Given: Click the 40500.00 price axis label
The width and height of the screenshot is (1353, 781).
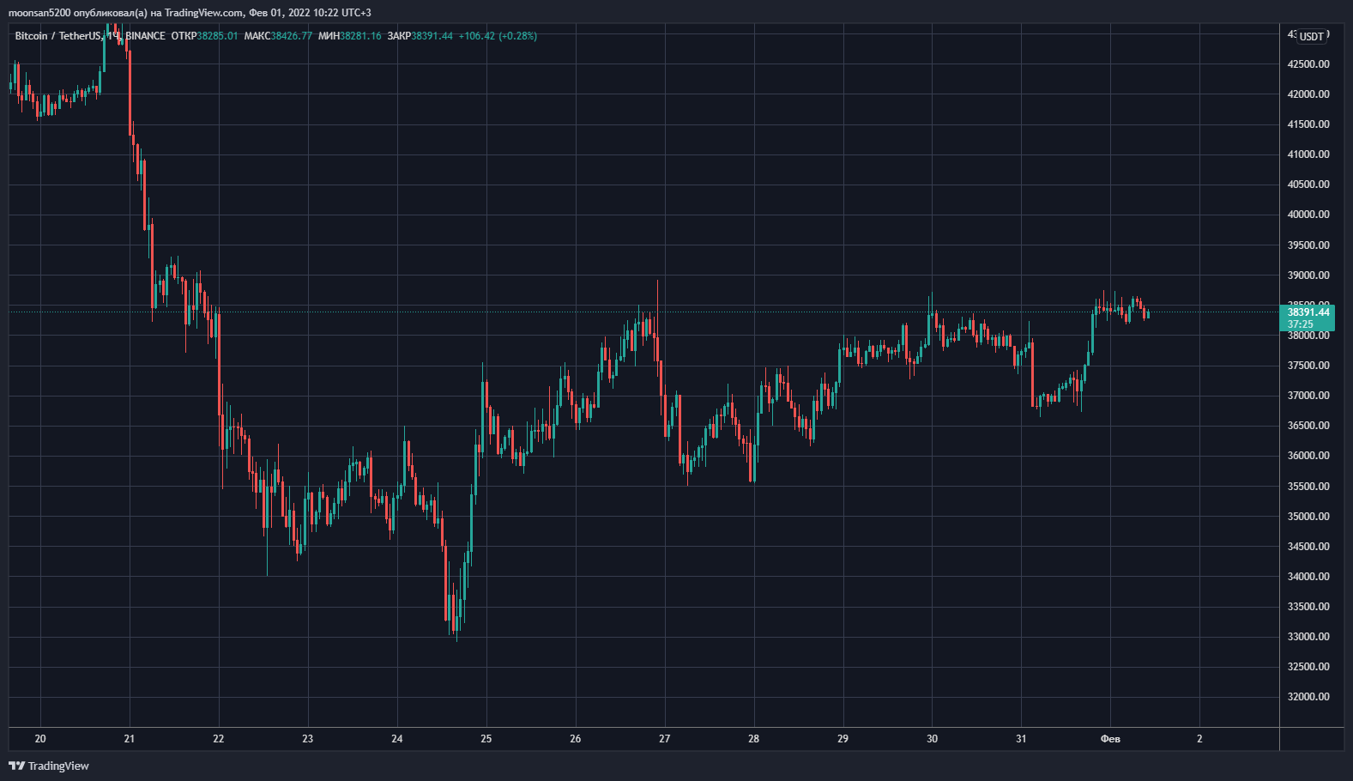Looking at the screenshot, I should tap(1308, 185).
